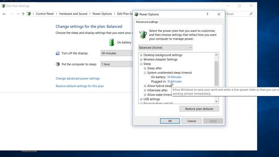Navigate to Power Options breadcrumb
The image size is (279, 157).
[102, 14]
